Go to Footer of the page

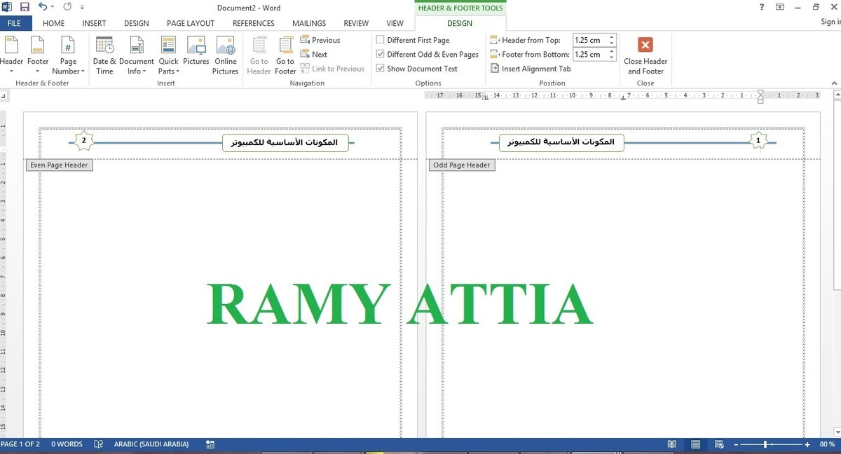tap(285, 55)
